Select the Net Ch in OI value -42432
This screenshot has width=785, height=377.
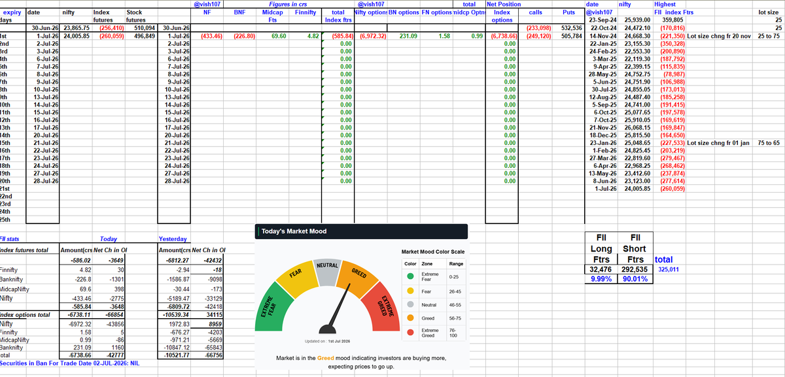pos(213,260)
